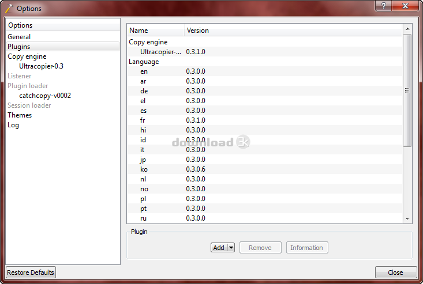Select General in the options list

[19, 37]
